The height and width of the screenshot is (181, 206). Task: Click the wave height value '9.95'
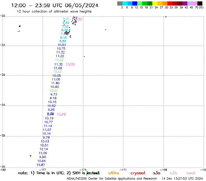tap(51, 110)
